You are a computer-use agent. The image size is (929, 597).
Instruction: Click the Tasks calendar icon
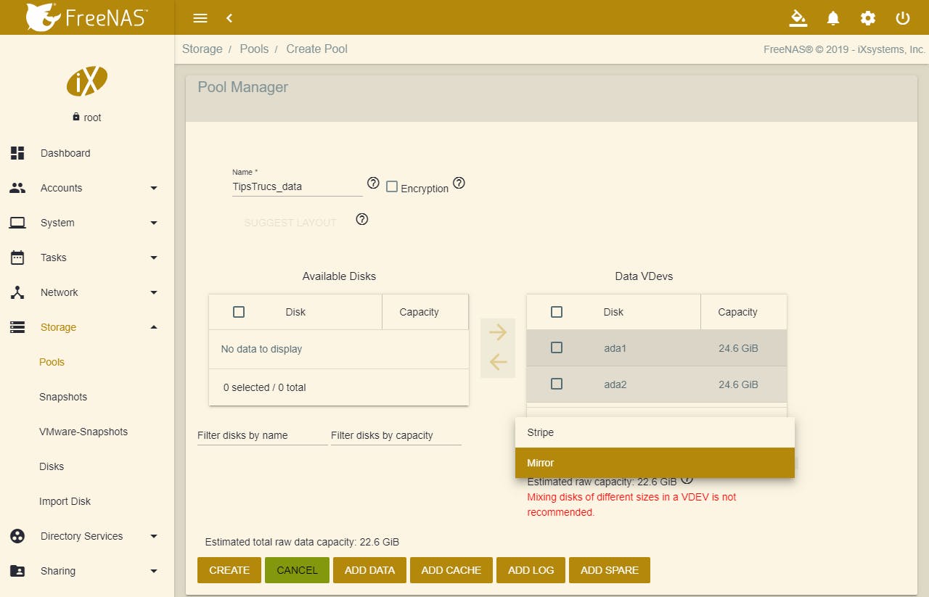click(17, 258)
